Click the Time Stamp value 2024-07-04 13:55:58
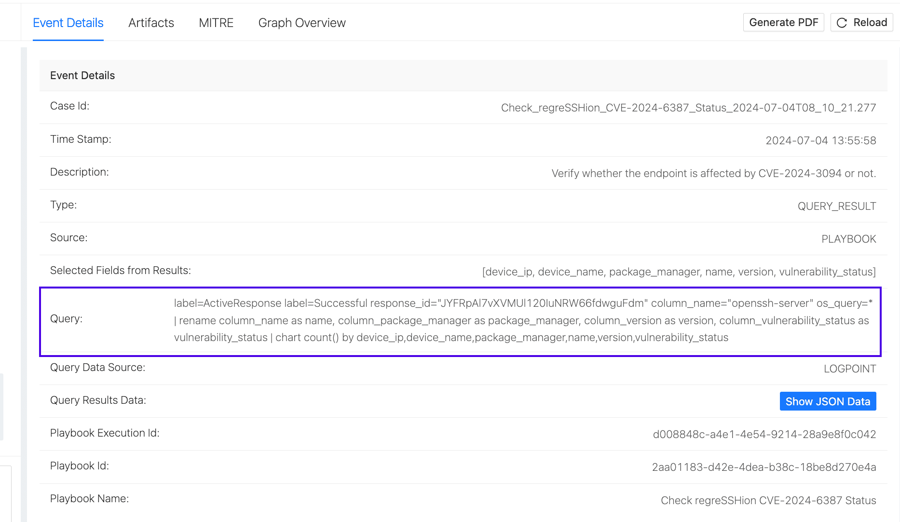 (x=820, y=140)
